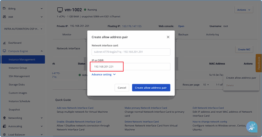Switch to the Monitor tab
Image resolution: width=262 pixels, height=137 pixels.
point(67,34)
